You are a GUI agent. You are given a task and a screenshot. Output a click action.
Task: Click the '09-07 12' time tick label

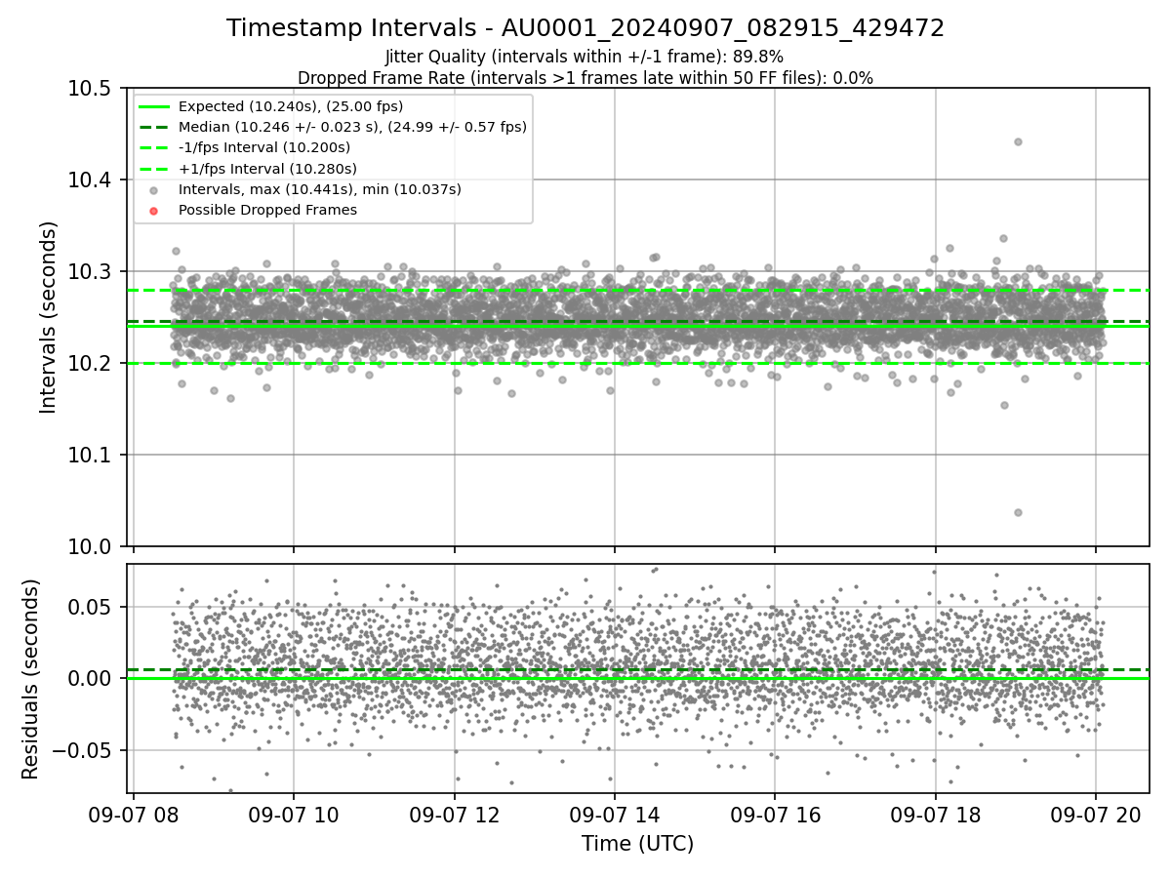[454, 814]
